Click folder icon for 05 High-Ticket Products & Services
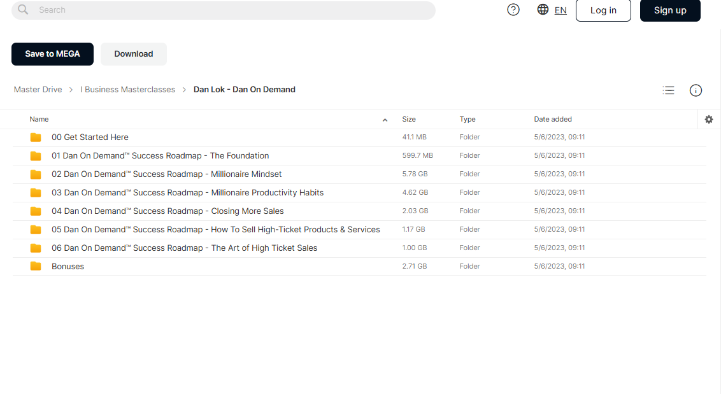The height and width of the screenshot is (394, 721). coord(36,229)
